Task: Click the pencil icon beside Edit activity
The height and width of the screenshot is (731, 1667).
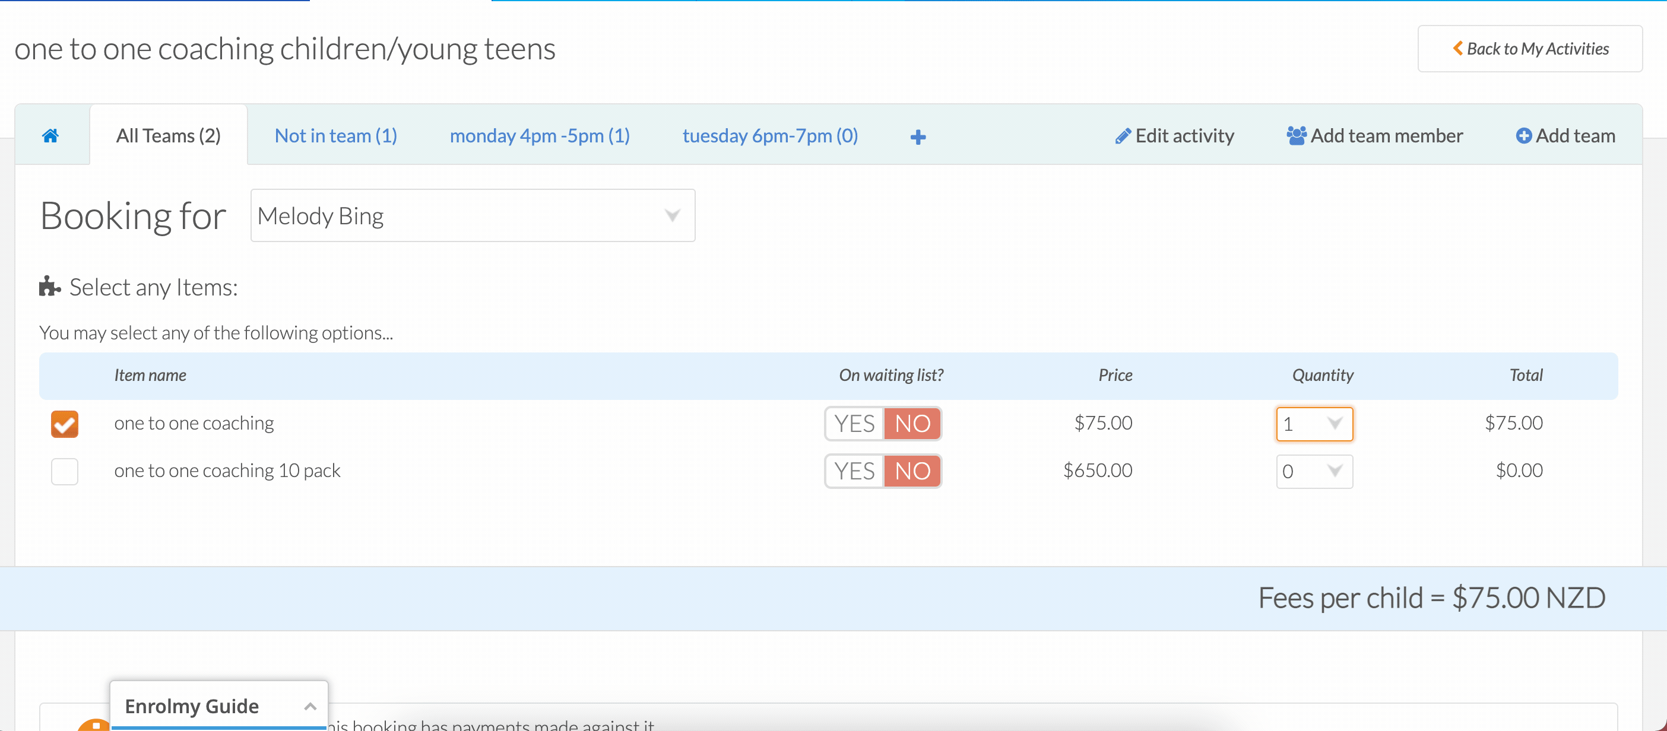Action: point(1123,136)
